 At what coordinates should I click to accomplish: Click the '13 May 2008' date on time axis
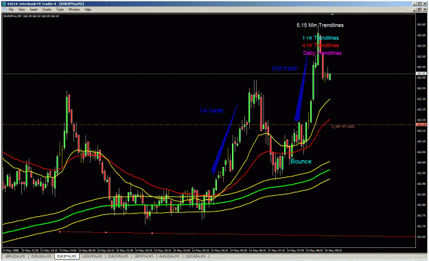coord(11,250)
